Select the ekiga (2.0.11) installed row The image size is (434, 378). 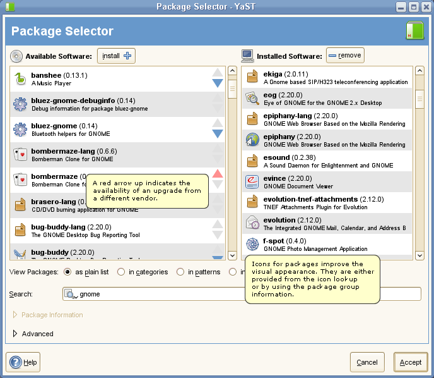(327, 78)
